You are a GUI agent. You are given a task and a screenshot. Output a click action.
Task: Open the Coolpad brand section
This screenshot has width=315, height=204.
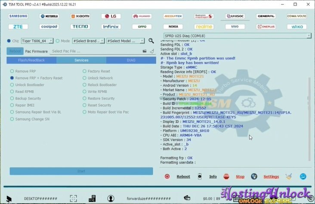[49, 27]
